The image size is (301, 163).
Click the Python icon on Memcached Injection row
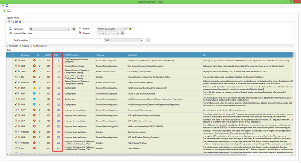[x=19, y=132]
